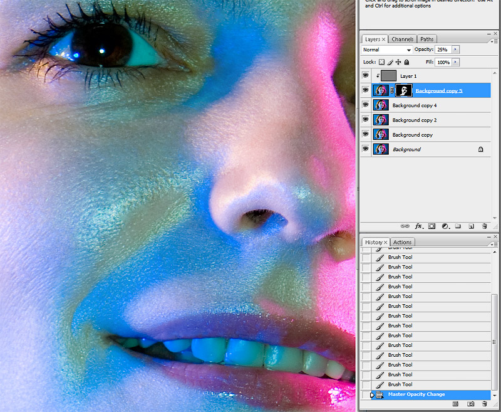Viewport: 501px width, 412px height.
Task: Create new fill or adjustment layer
Action: (445, 226)
